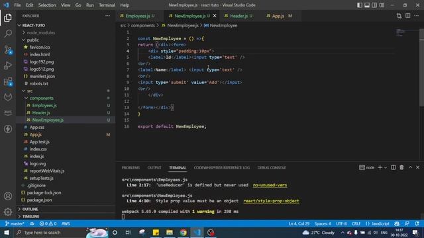Open the GitLab icon in activity bar
This screenshot has height=238, width=424.
point(8,97)
